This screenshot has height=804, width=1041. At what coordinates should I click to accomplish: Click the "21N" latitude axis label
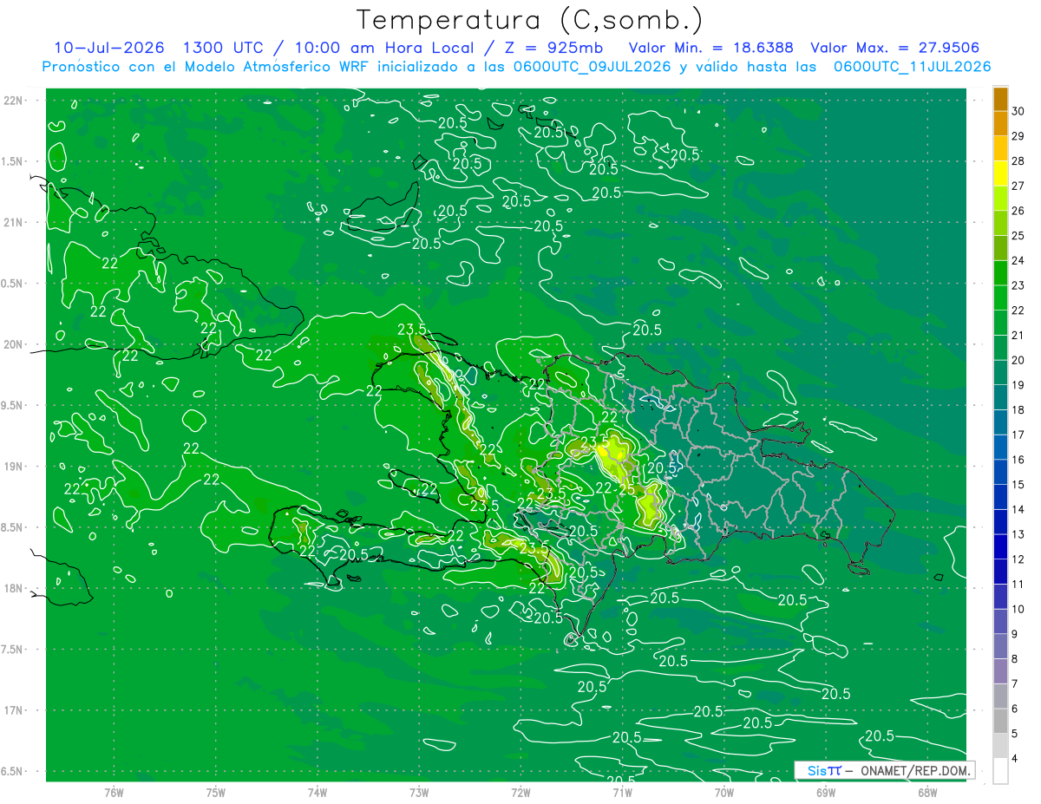pos(15,223)
